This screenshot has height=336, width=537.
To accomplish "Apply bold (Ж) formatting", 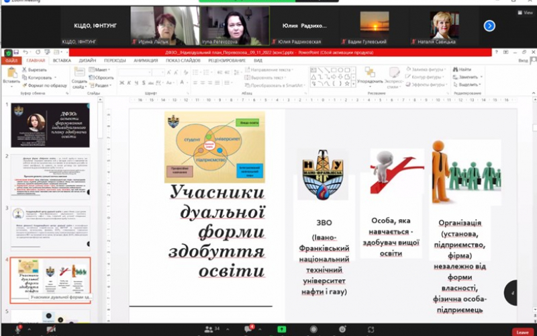I will tap(121, 83).
